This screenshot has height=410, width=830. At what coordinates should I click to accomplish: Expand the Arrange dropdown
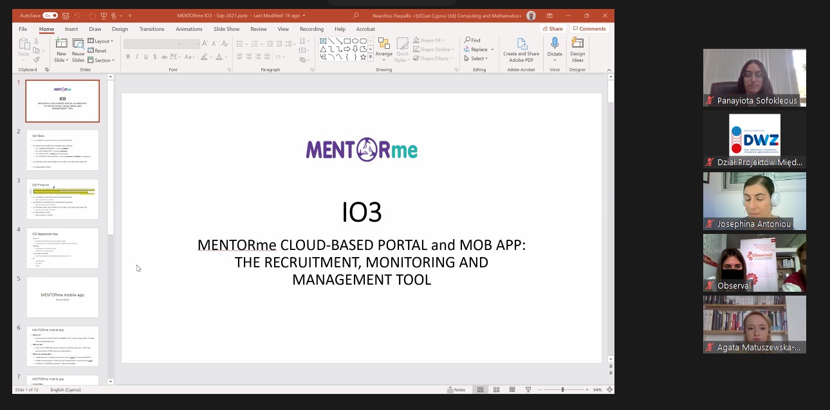pyautogui.click(x=384, y=50)
